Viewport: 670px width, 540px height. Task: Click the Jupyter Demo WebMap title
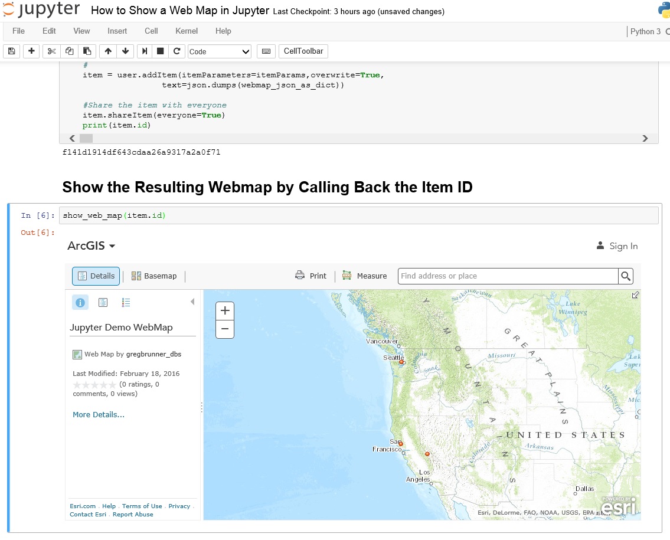click(122, 328)
